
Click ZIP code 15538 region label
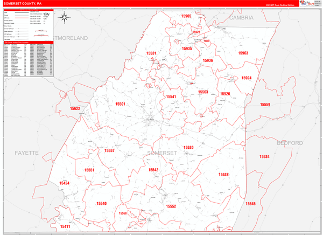pos(223,175)
